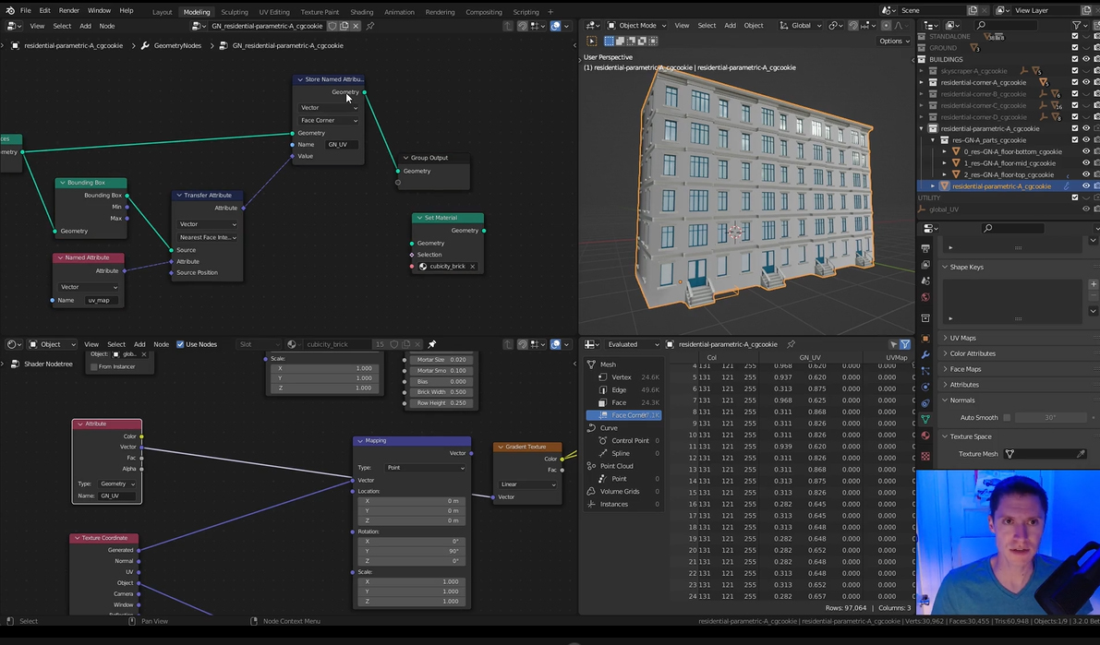Adjust the Brick Width value slider
The width and height of the screenshot is (1100, 645).
click(440, 391)
